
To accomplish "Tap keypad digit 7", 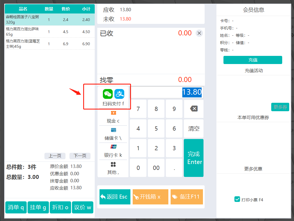I will point(138,109).
